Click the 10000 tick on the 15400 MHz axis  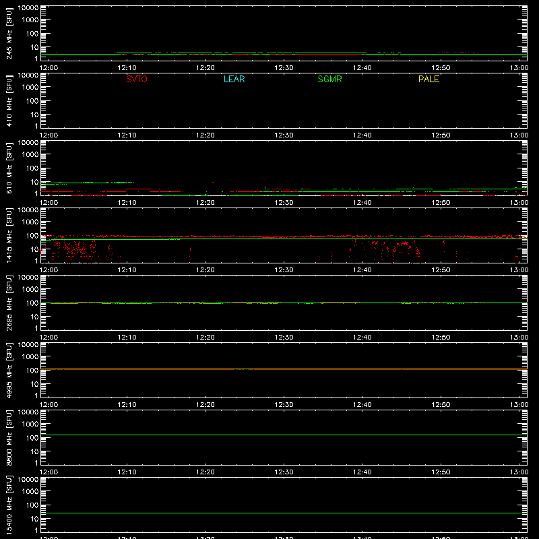click(28, 480)
